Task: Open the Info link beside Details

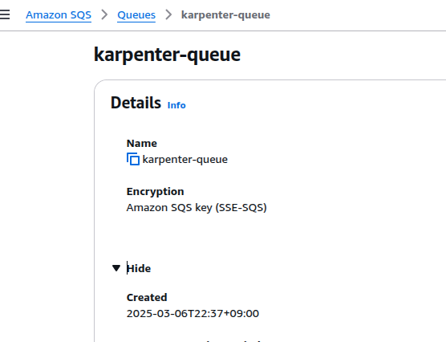Action: 176,105
